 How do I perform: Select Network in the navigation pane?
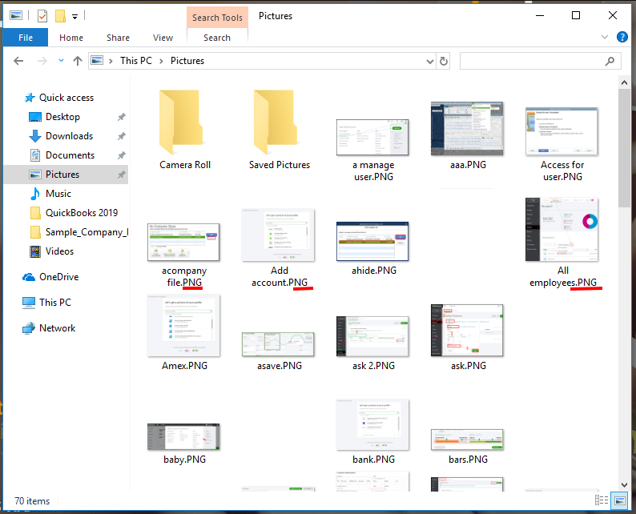57,328
